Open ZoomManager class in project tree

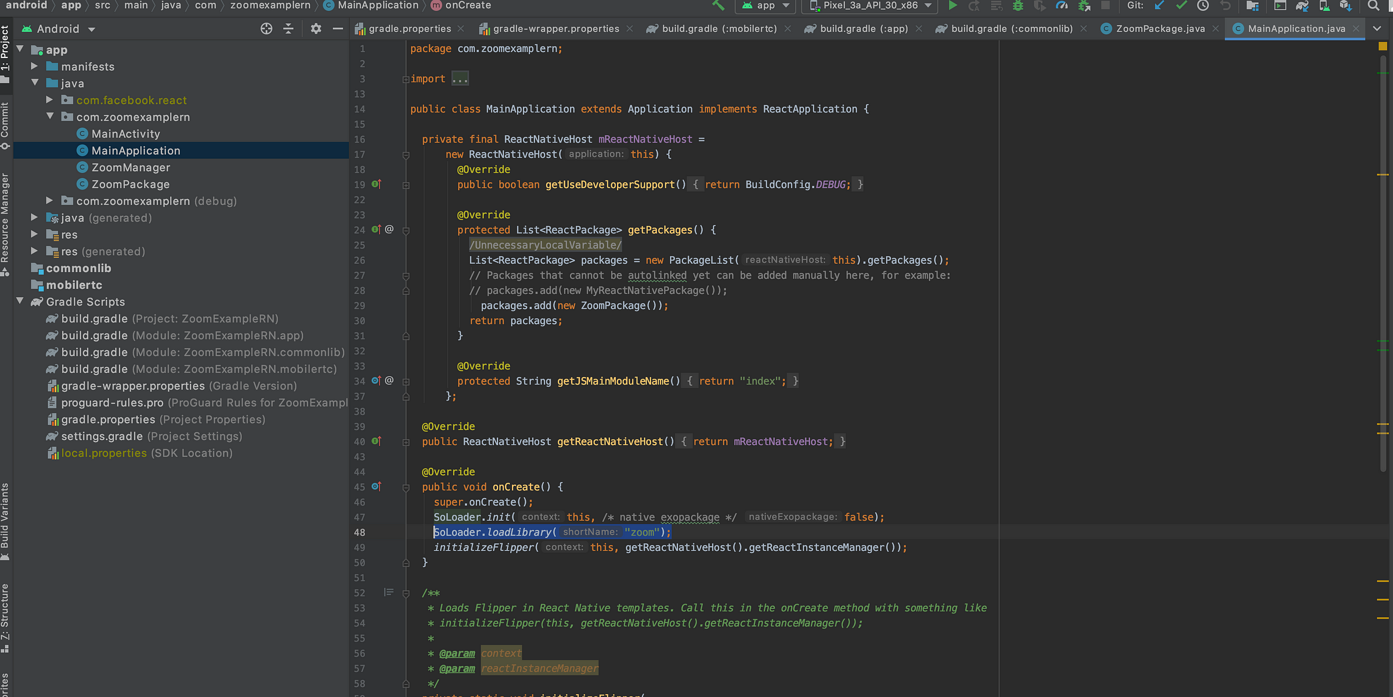(131, 168)
